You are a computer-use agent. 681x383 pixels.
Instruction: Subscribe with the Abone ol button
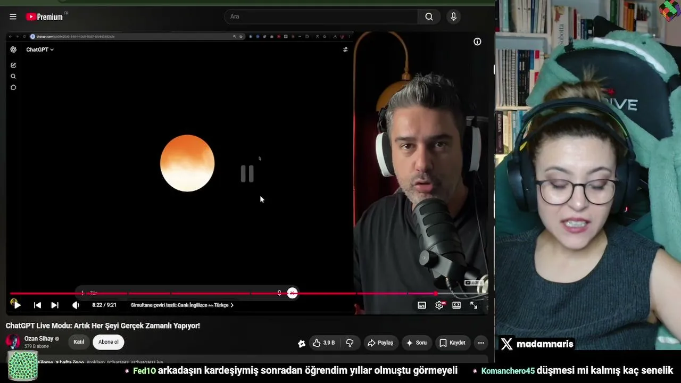(x=109, y=342)
